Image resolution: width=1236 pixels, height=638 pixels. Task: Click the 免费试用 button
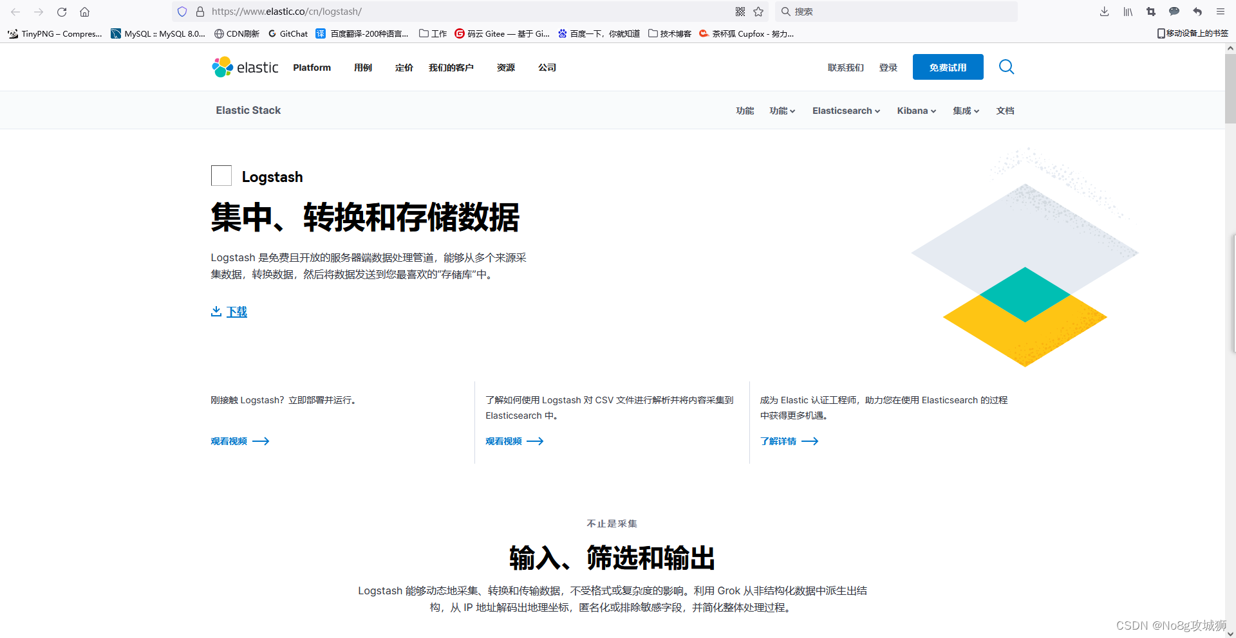click(947, 67)
